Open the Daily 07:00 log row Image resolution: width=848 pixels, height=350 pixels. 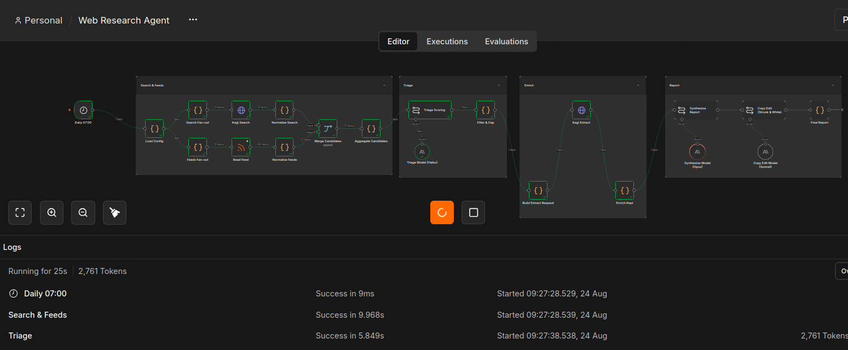[x=424, y=294]
